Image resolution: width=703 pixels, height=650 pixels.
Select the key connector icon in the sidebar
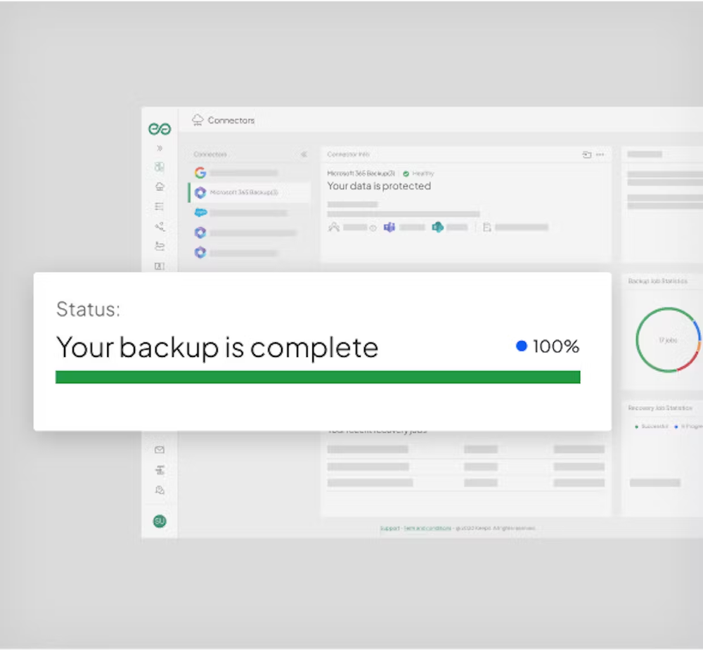click(x=160, y=226)
